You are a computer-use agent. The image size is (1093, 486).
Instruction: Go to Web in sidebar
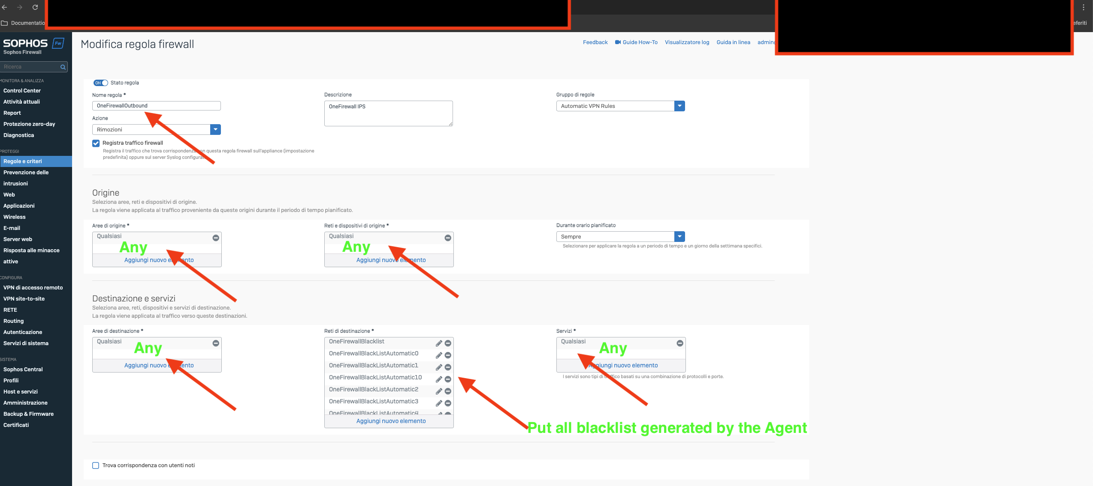9,195
